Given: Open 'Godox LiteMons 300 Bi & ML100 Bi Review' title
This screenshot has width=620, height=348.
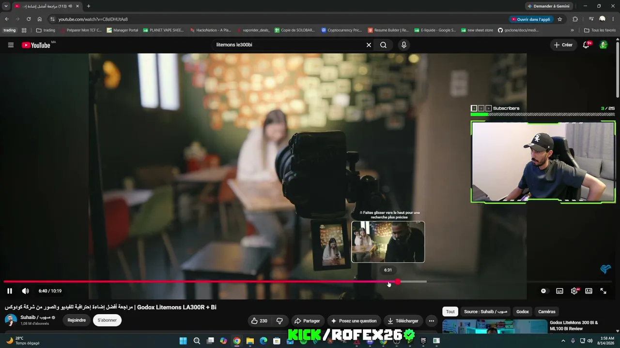Looking at the screenshot, I should click(574, 326).
